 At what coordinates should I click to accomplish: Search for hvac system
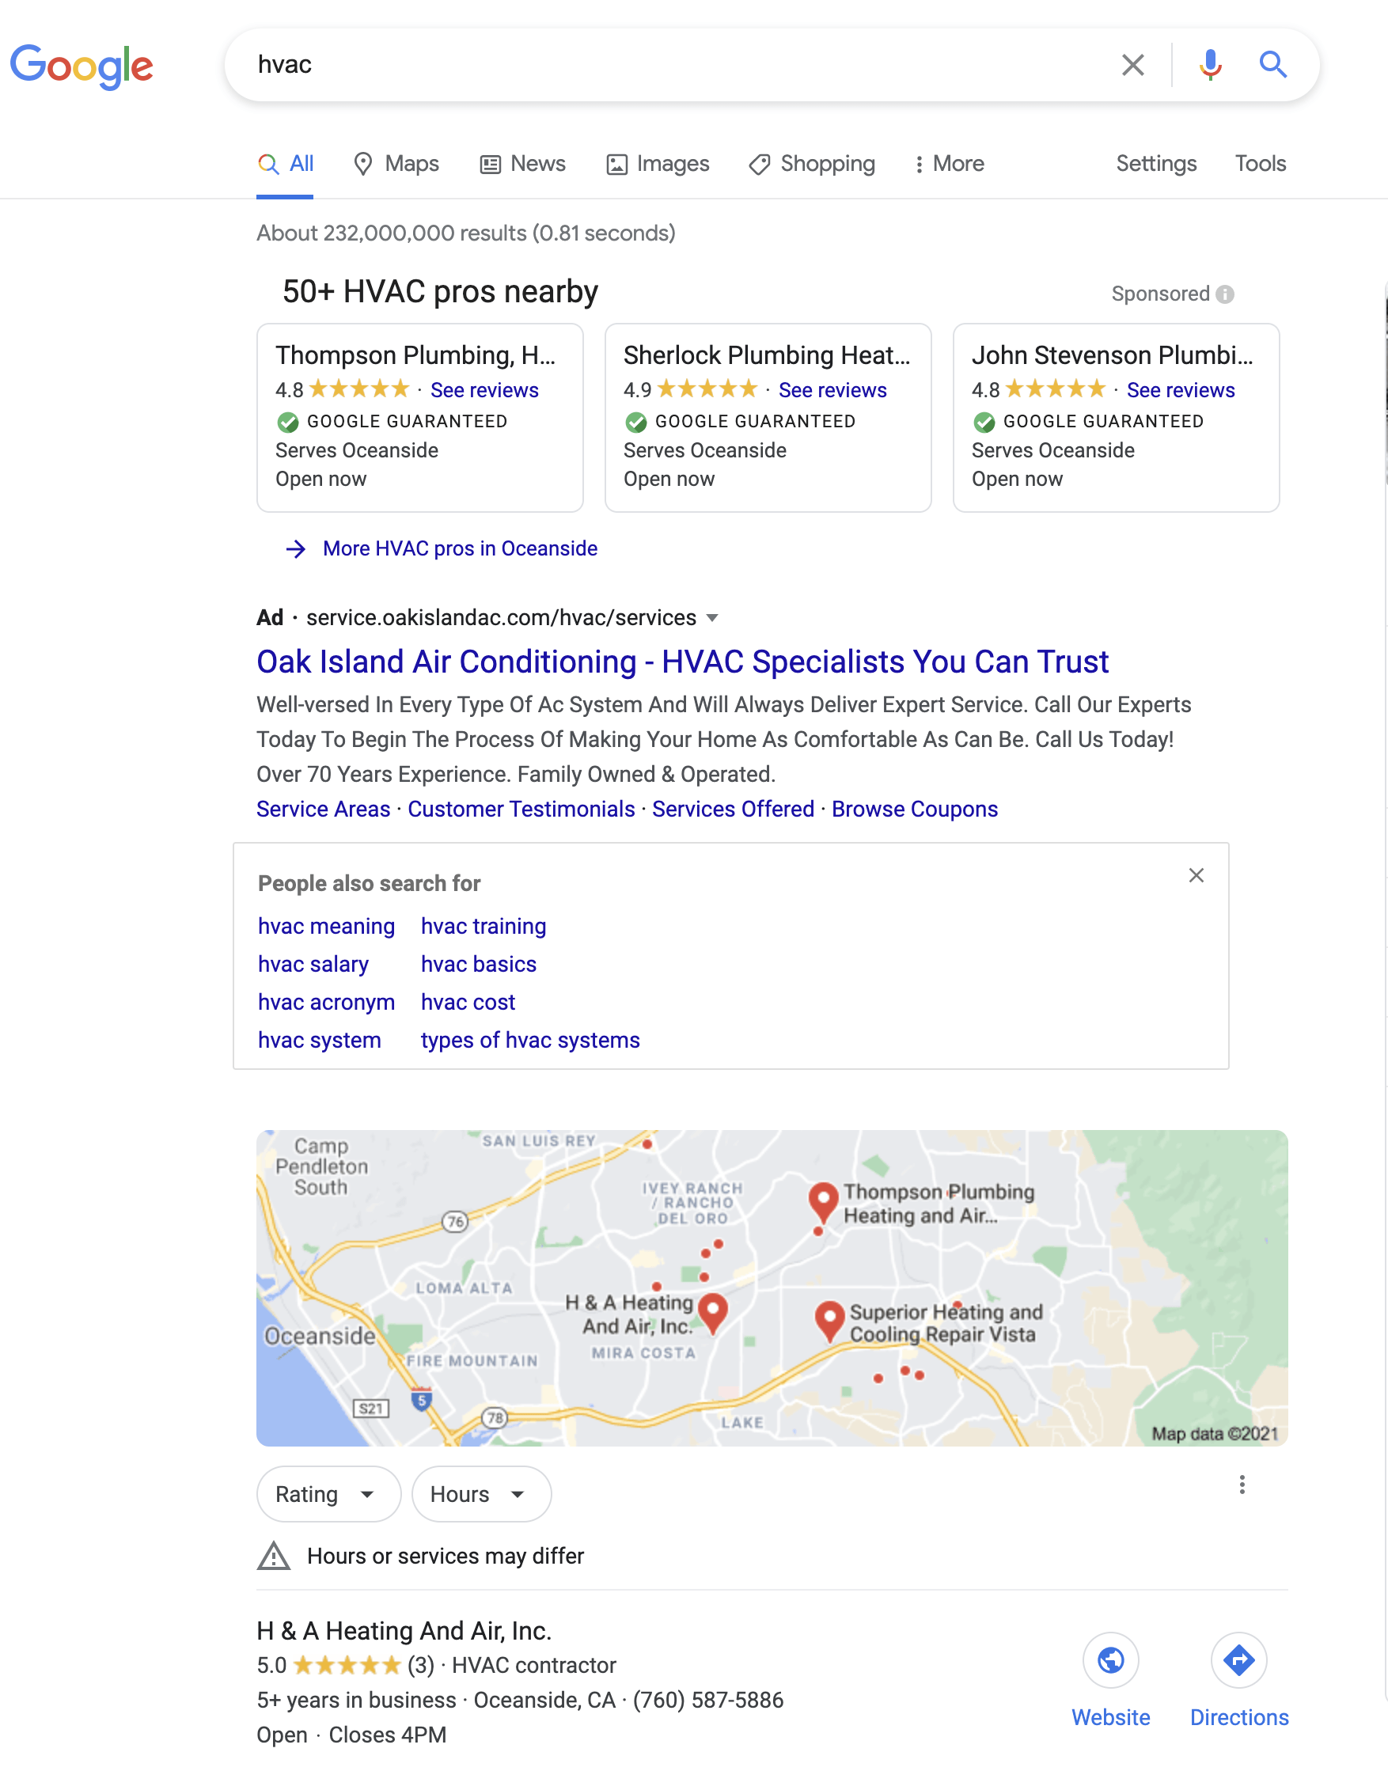click(x=320, y=1041)
